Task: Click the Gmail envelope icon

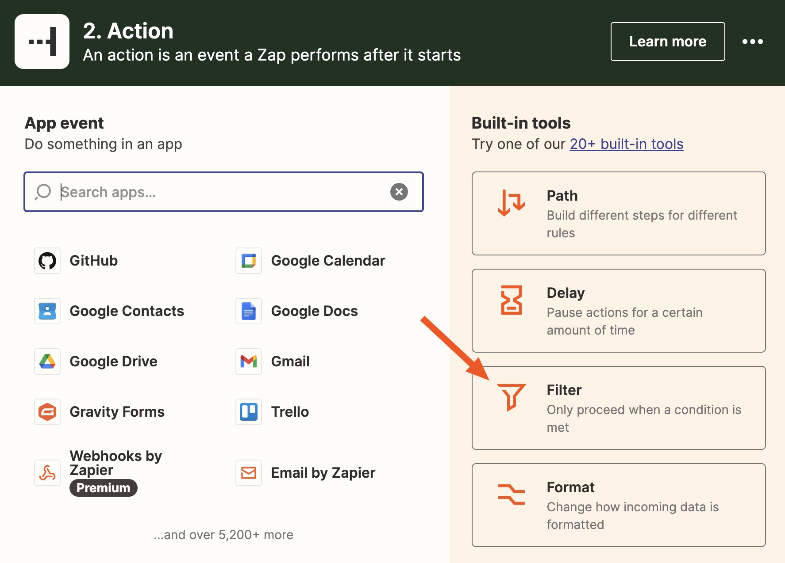Action: [x=249, y=361]
